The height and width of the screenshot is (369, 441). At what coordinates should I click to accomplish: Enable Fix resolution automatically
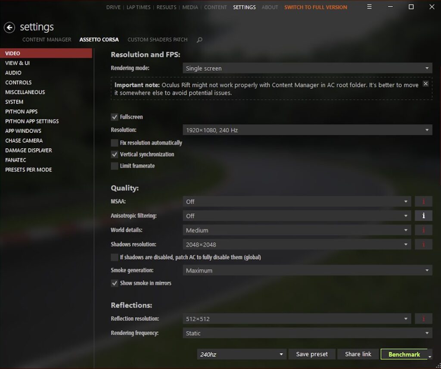pyautogui.click(x=115, y=143)
